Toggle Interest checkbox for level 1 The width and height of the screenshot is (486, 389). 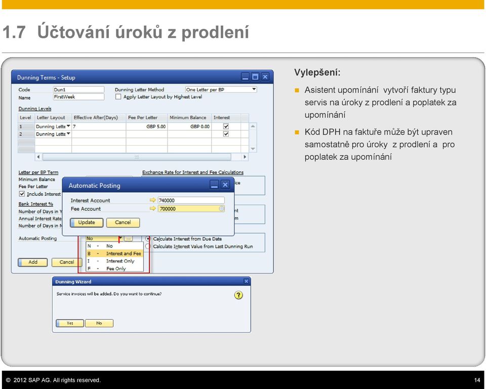coord(226,126)
